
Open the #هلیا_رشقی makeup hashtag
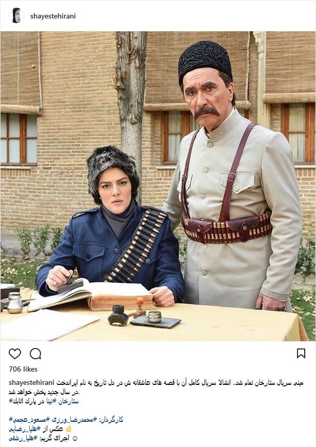click(24, 438)
